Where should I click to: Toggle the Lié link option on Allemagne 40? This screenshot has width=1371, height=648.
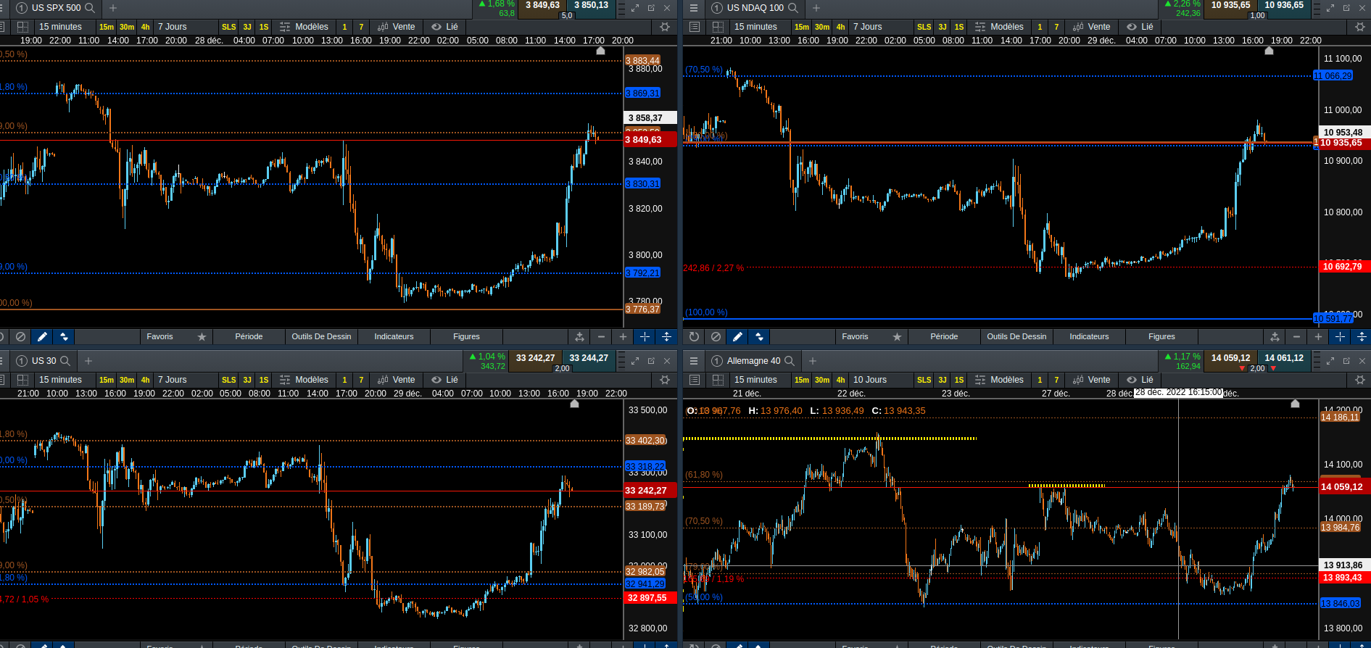[x=1140, y=380]
